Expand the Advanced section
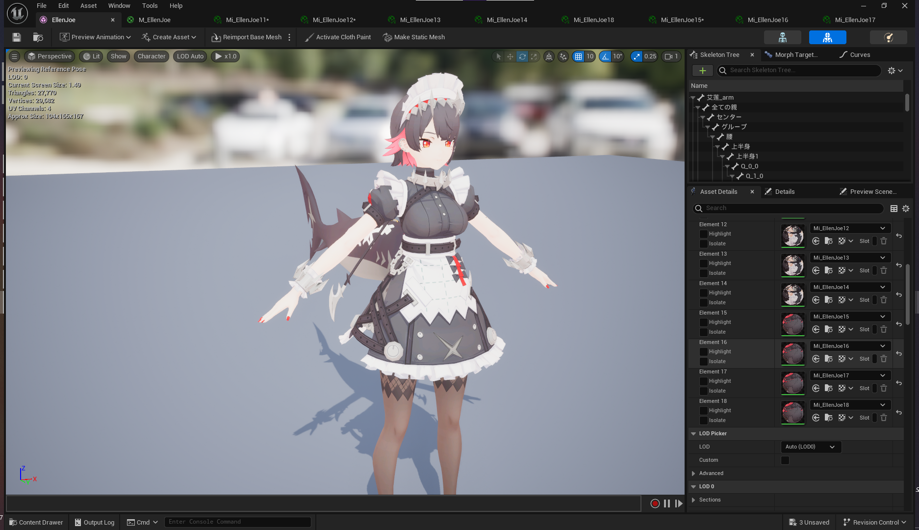The height and width of the screenshot is (530, 919). pyautogui.click(x=693, y=474)
